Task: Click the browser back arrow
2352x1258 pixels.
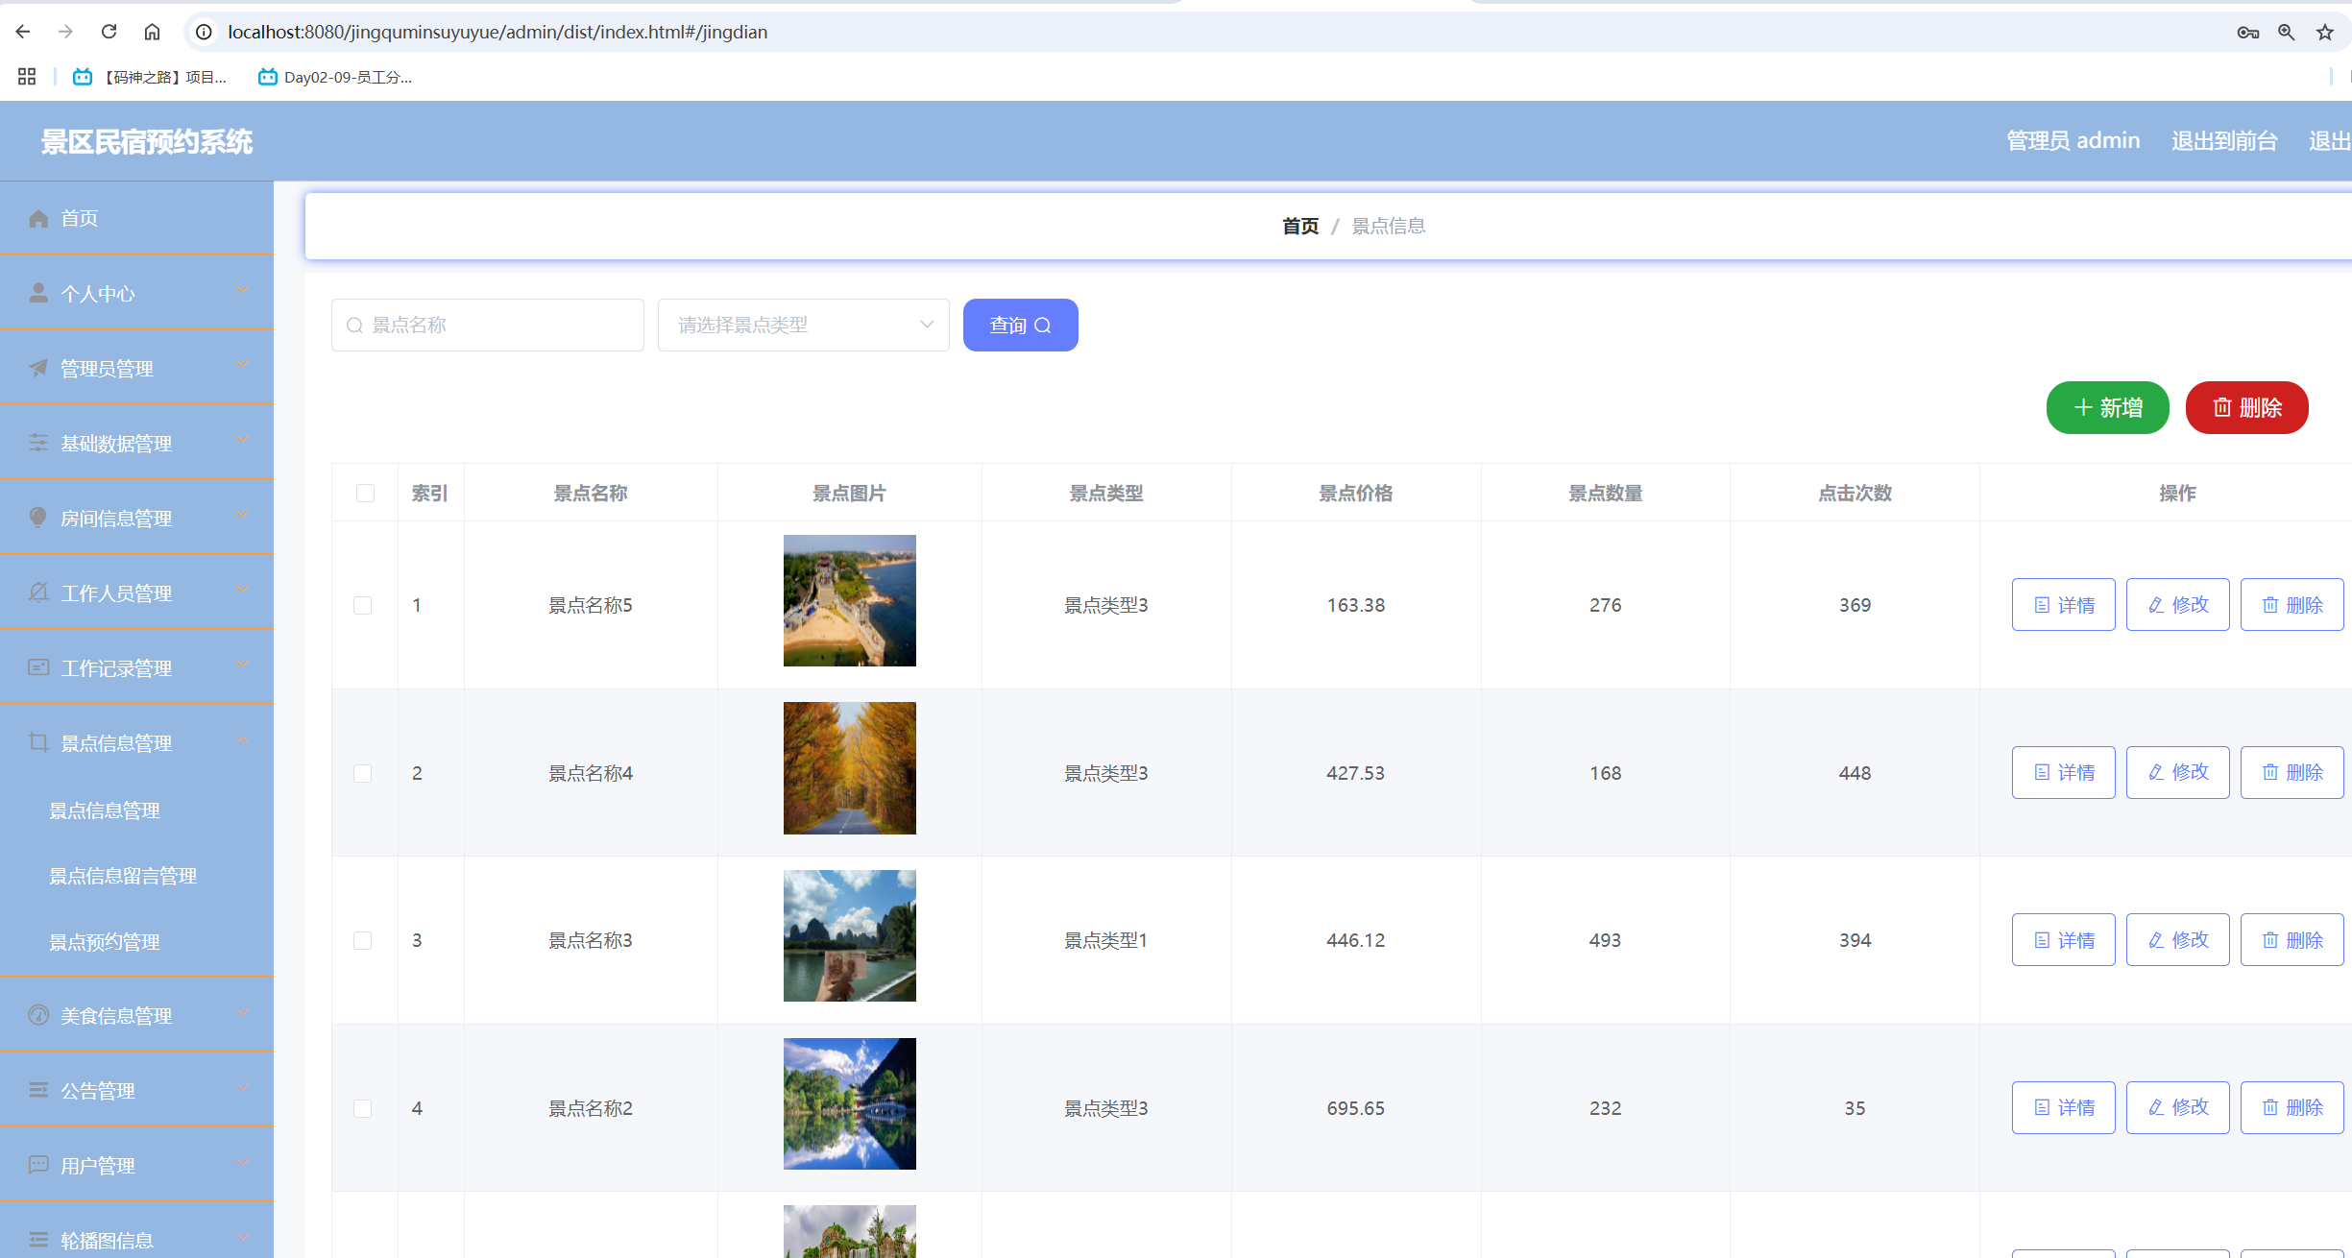Action: 23,32
